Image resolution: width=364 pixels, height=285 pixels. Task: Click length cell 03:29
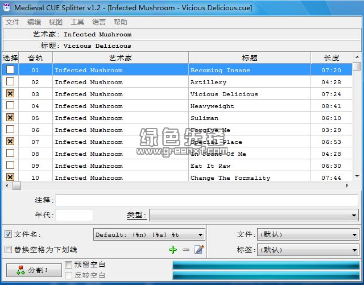pyautogui.click(x=331, y=130)
